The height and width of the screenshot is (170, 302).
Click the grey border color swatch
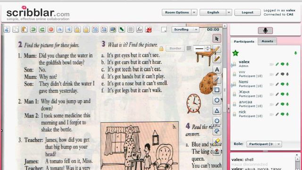pyautogui.click(x=189, y=48)
